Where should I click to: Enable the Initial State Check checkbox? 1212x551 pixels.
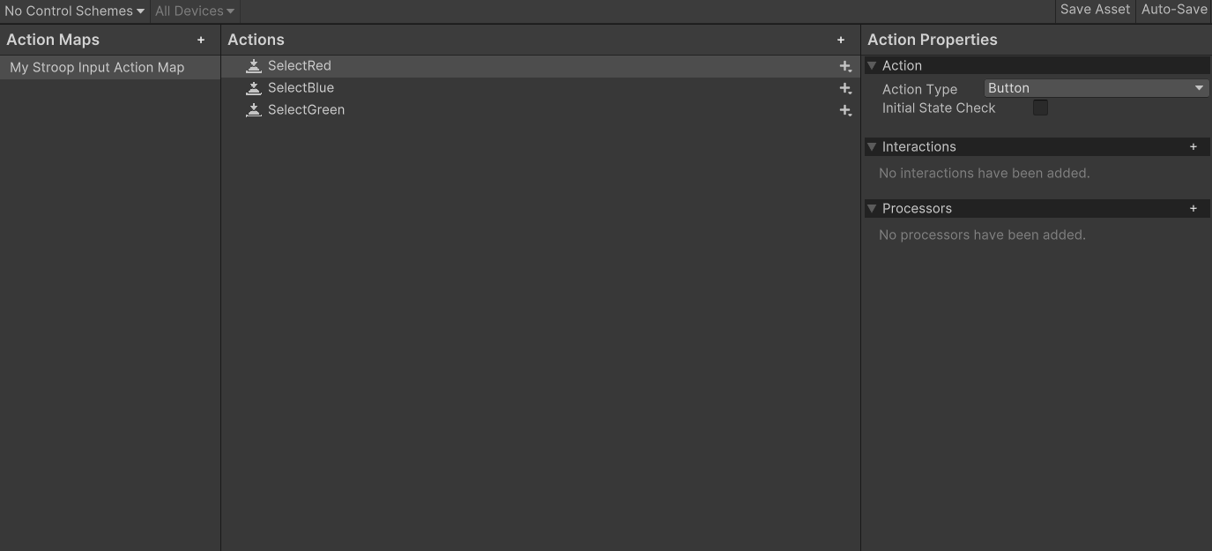click(x=1040, y=108)
